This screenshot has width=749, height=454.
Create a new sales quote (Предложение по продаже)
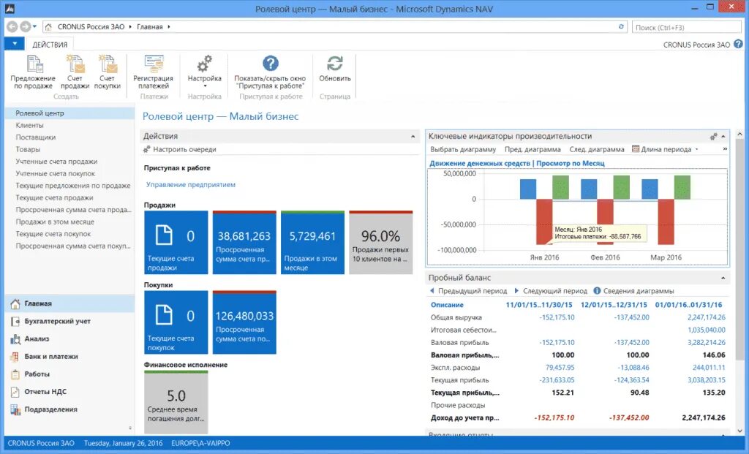click(x=33, y=72)
